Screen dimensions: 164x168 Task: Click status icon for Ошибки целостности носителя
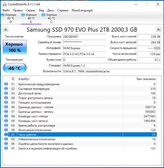pos(6,144)
